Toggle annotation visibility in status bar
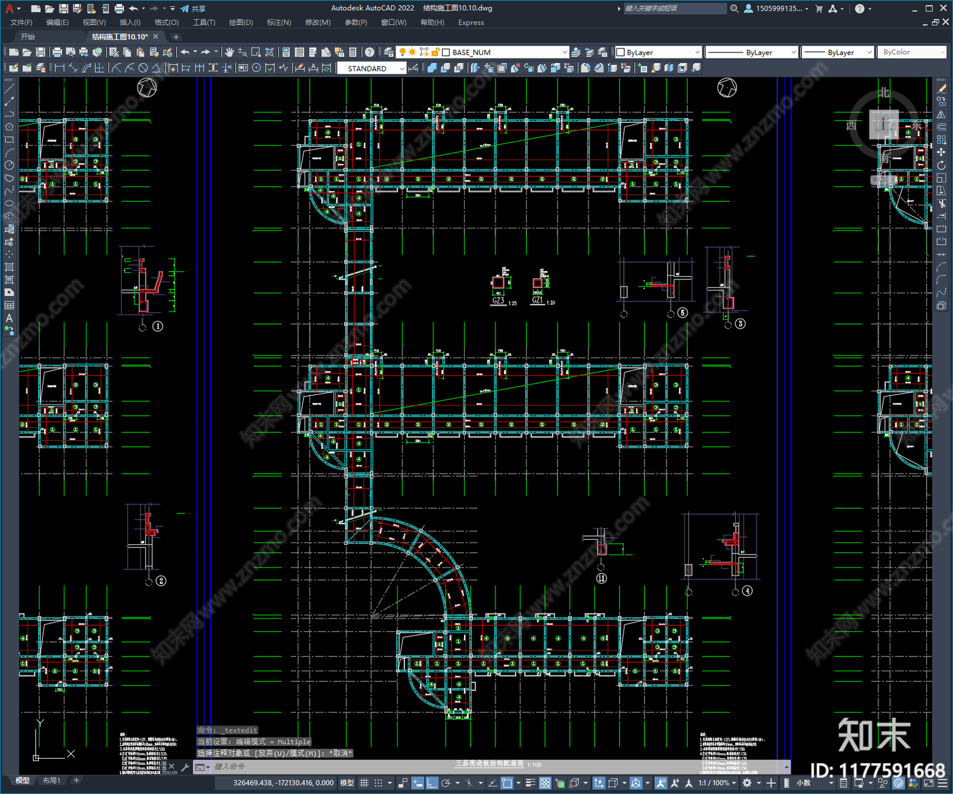The image size is (953, 794). coord(661,783)
